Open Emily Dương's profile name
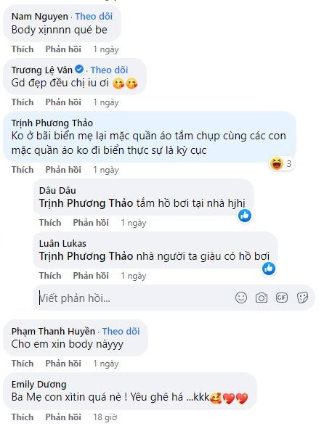 [x=39, y=385]
